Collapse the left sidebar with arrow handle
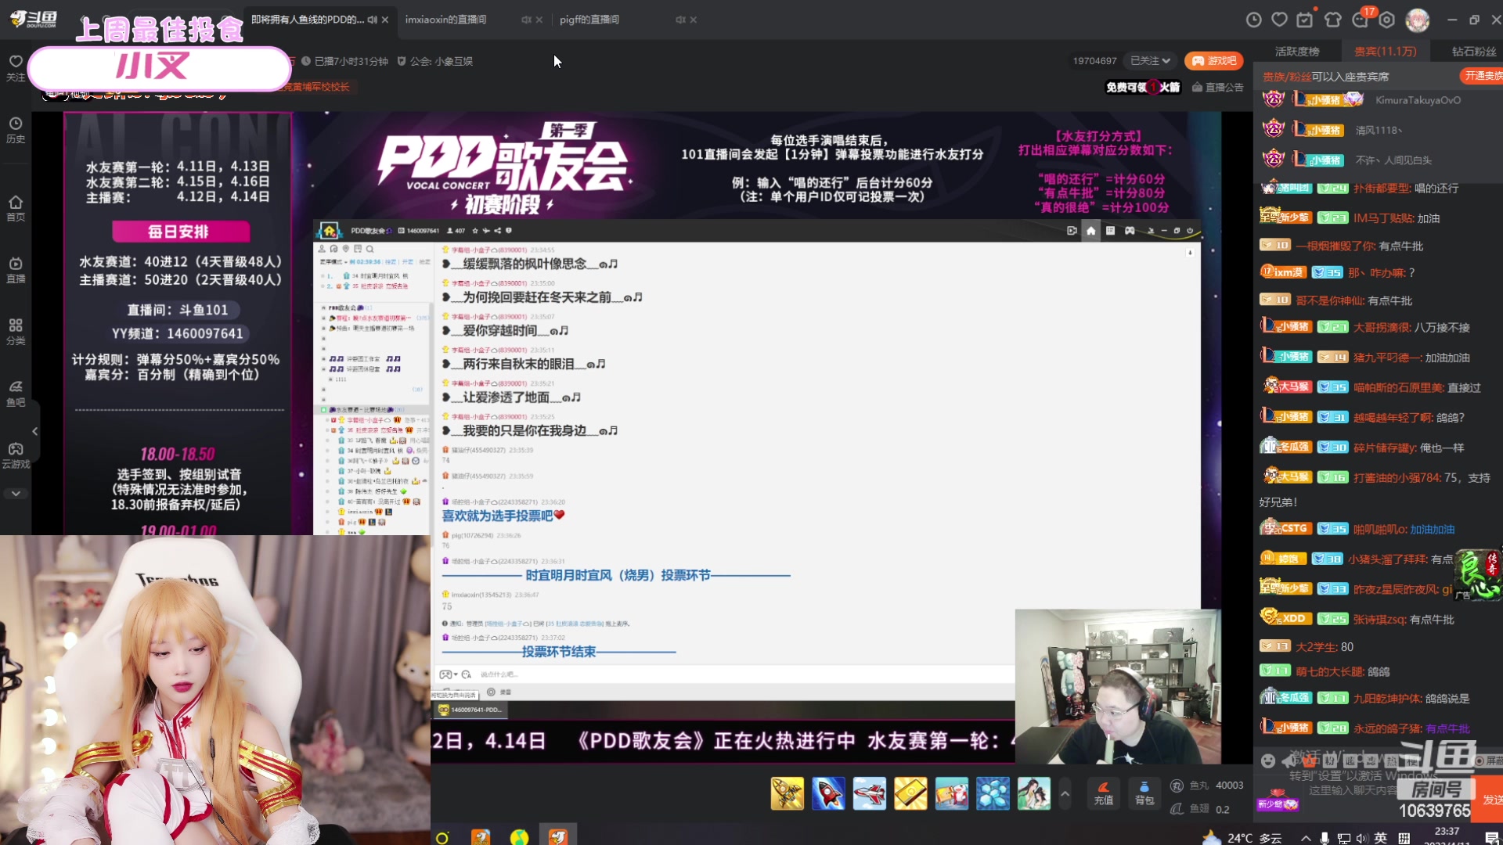1503x845 pixels. [x=34, y=431]
